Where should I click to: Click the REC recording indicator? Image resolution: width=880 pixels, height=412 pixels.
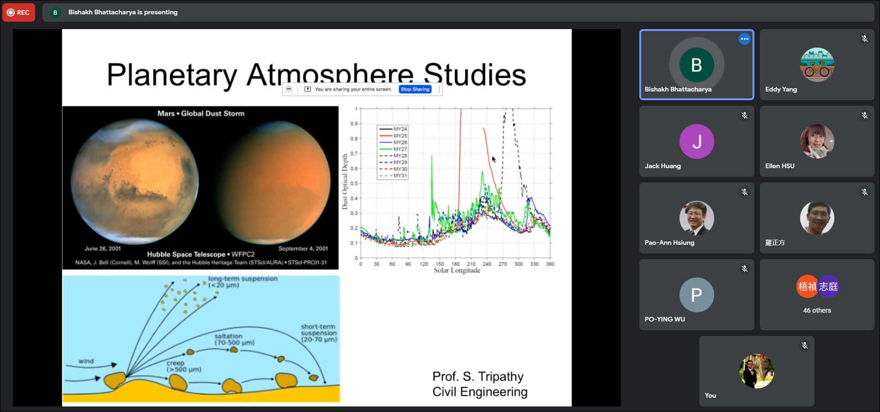(x=18, y=12)
